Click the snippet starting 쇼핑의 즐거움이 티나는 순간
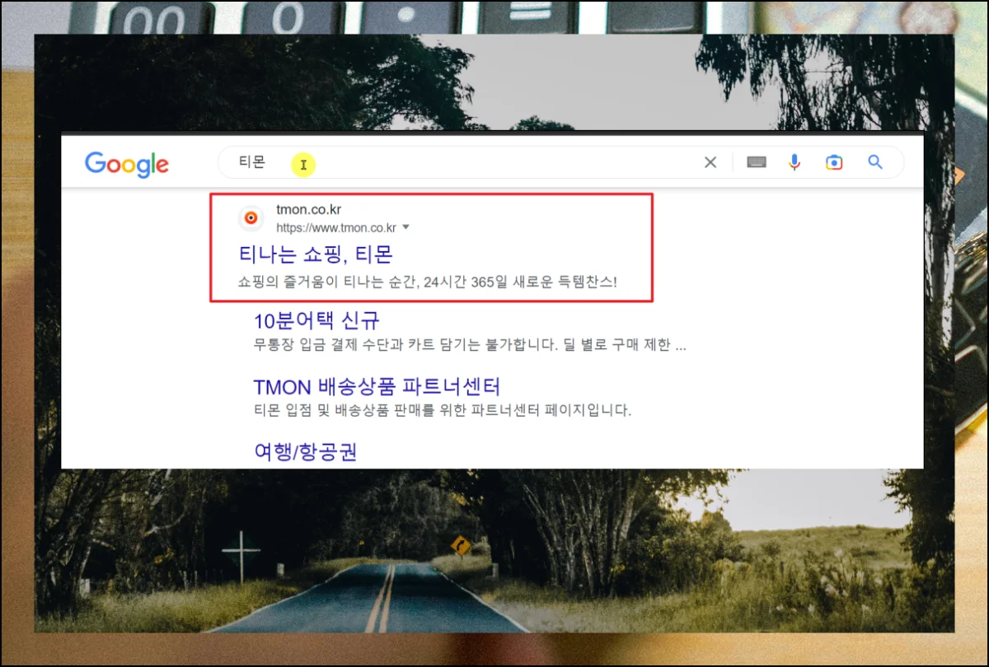Screen dimensions: 989x667 pos(428,282)
